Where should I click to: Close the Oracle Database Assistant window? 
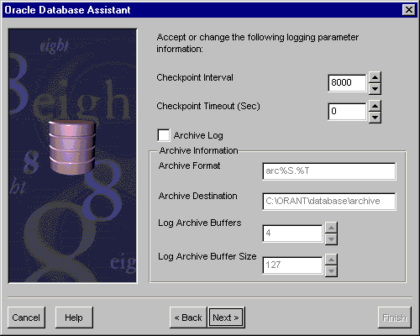(x=409, y=10)
